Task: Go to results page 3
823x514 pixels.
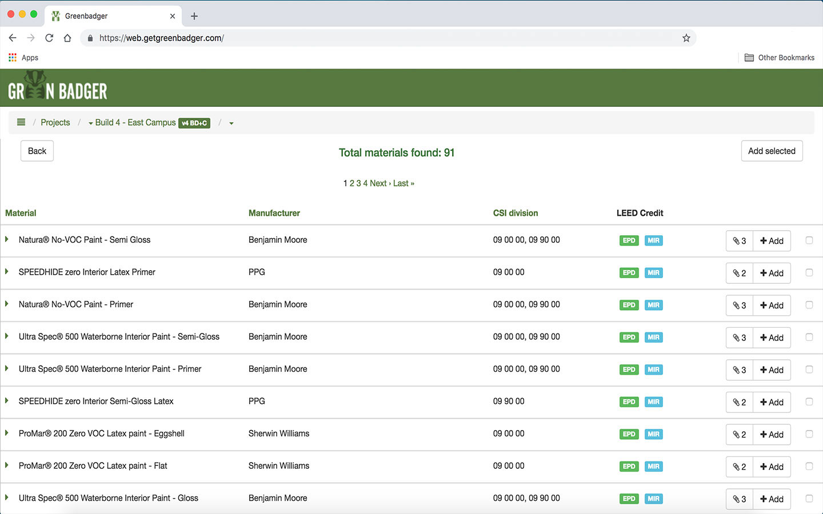Action: (x=358, y=183)
